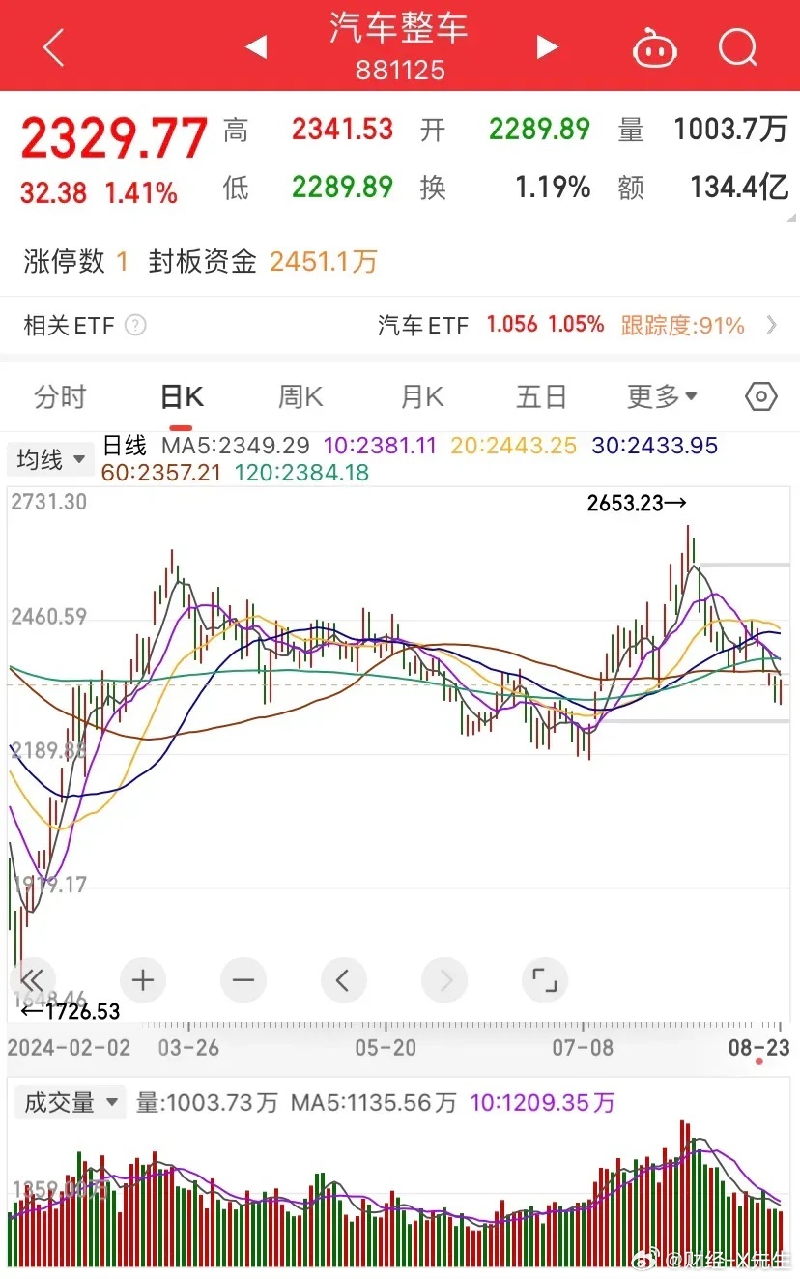800x1279 pixels.
Task: Switch to the 分时 tab
Action: (60, 396)
